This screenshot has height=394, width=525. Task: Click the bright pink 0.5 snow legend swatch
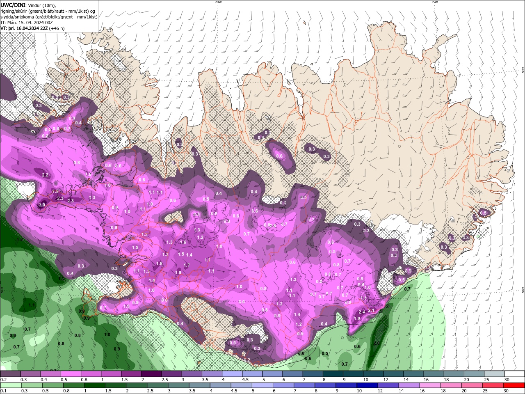point(71,374)
